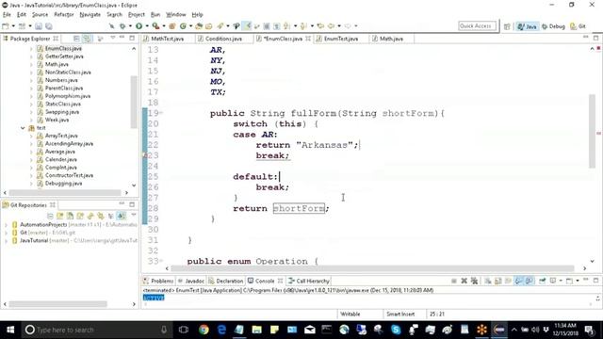The height and width of the screenshot is (339, 603).
Task: Expand the JavaTutorial git repository
Action: tap(6, 241)
